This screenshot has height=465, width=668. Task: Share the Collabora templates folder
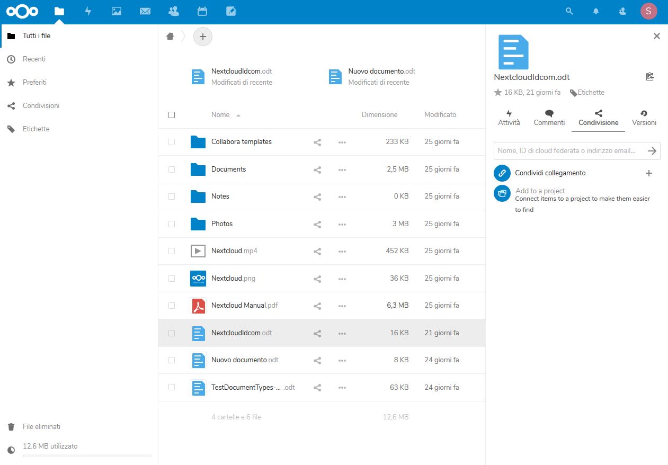tap(317, 142)
